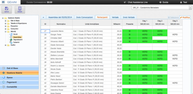Toggle Odg 3 VOTO for Noemi Lo Iacono
Viewport: 193px width, 94px height.
[x=175, y=66]
